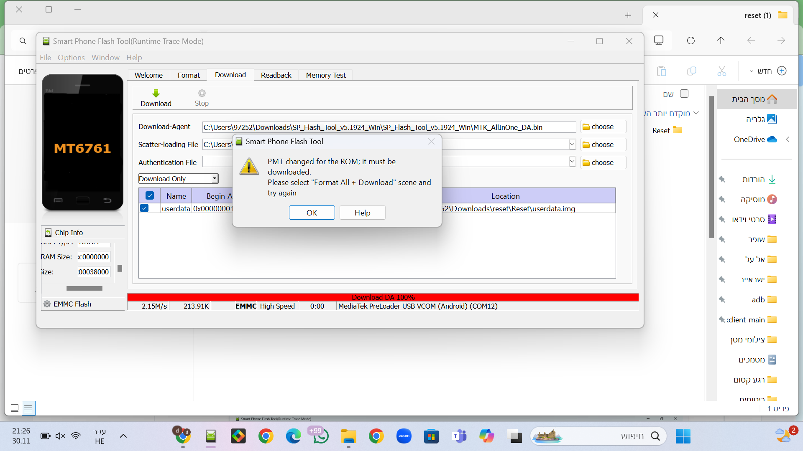Click the green Download arrow icon
Screen dimensions: 803x451
[156, 93]
